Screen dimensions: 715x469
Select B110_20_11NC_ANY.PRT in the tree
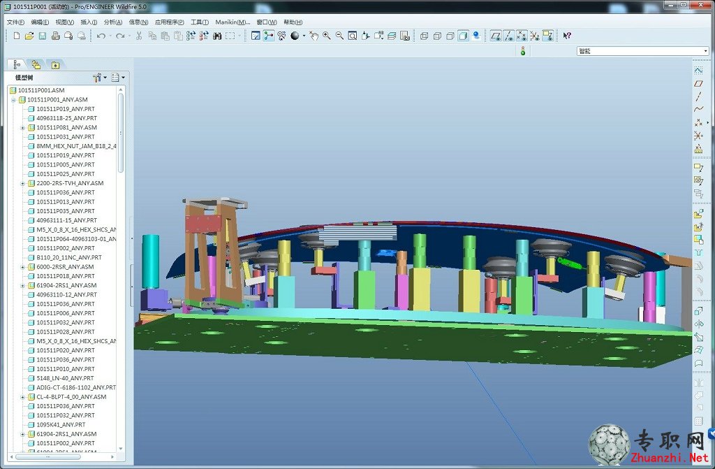(x=69, y=257)
